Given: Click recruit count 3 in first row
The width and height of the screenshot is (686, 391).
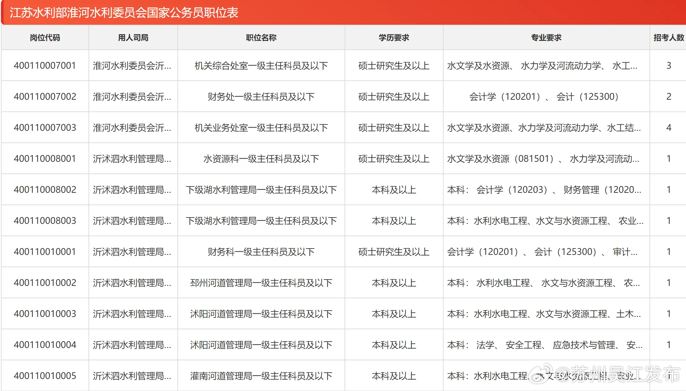Looking at the screenshot, I should [x=669, y=66].
